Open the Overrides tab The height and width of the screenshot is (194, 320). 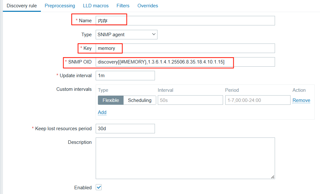[148, 6]
